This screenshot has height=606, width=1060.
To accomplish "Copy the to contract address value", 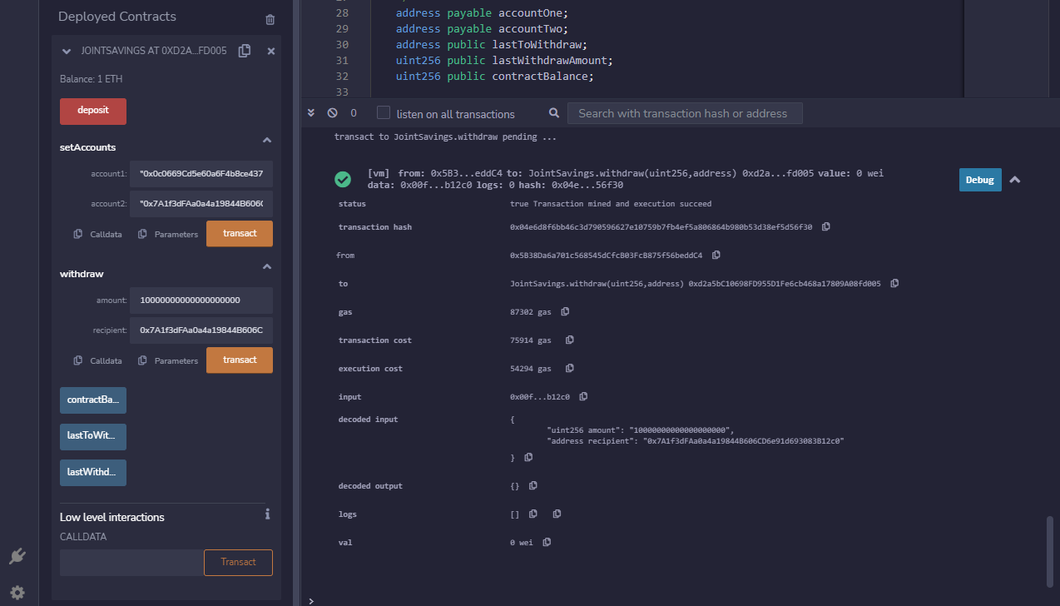I will [x=894, y=283].
